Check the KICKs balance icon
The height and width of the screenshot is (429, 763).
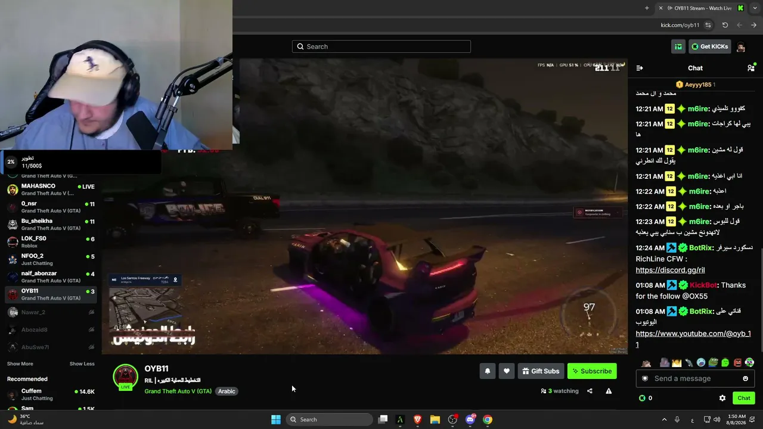[642, 398]
